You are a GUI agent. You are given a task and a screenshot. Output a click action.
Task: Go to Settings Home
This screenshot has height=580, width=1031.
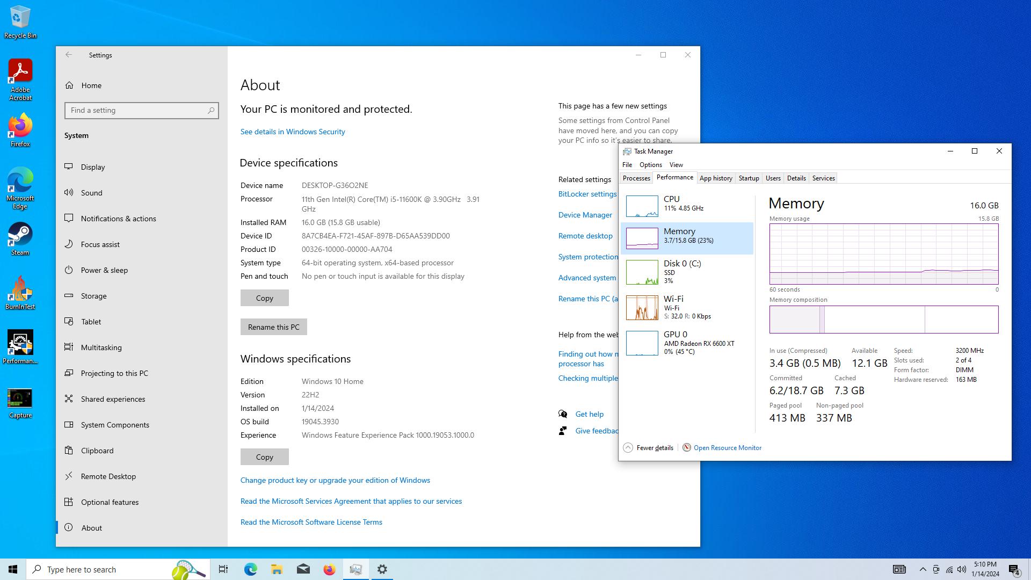click(x=142, y=85)
